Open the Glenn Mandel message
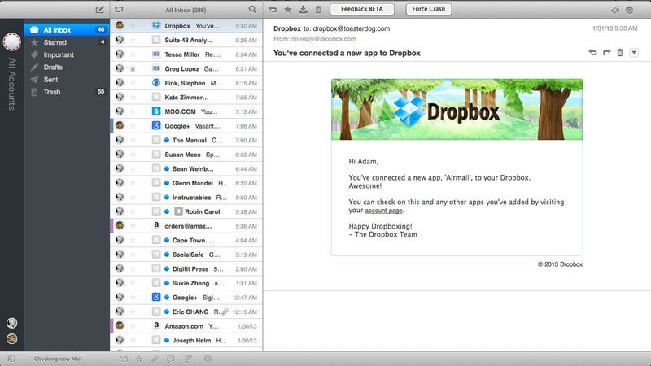The height and width of the screenshot is (366, 651). point(186,183)
